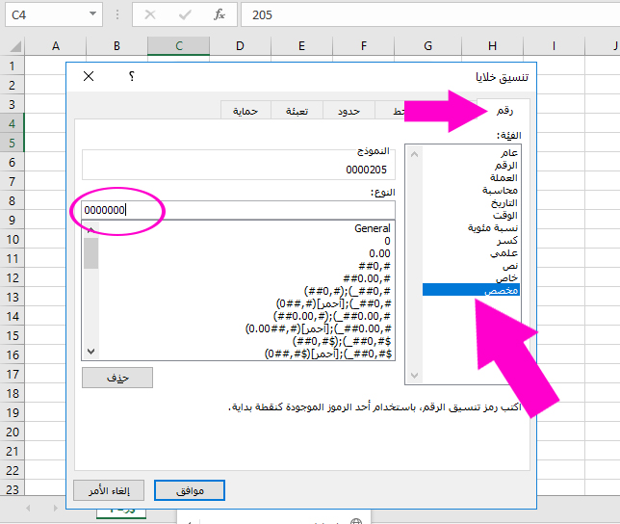Select row 4 header
The width and height of the screenshot is (620, 524).
(x=13, y=123)
